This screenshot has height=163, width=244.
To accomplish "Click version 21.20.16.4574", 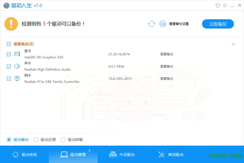I will click(x=119, y=54).
